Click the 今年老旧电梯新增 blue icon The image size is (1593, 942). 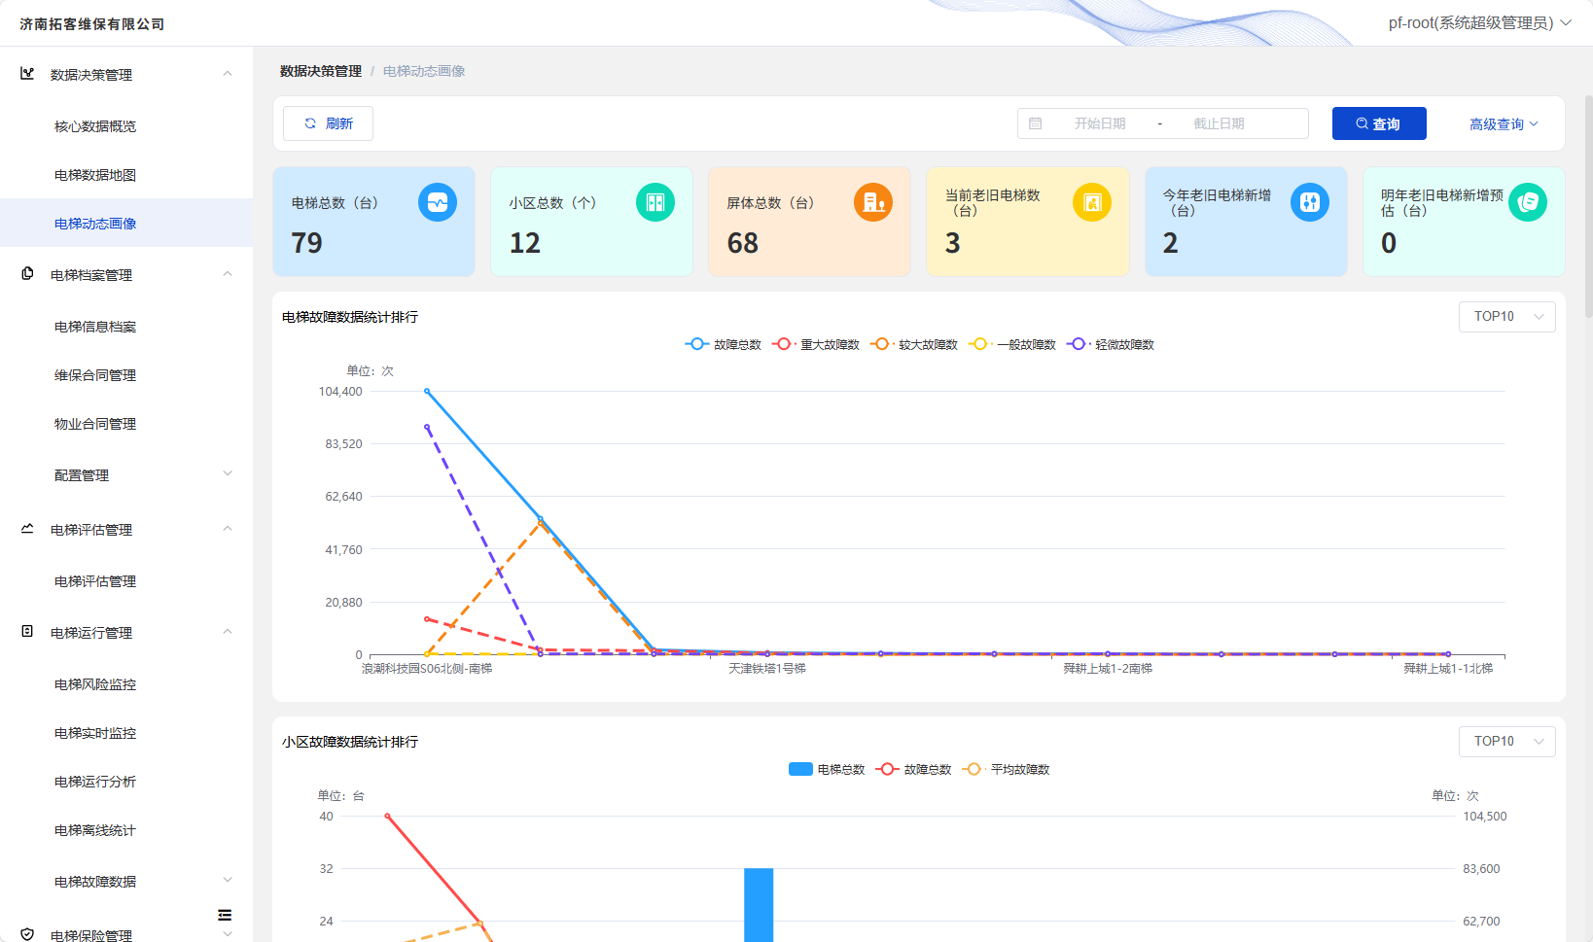[x=1310, y=202]
